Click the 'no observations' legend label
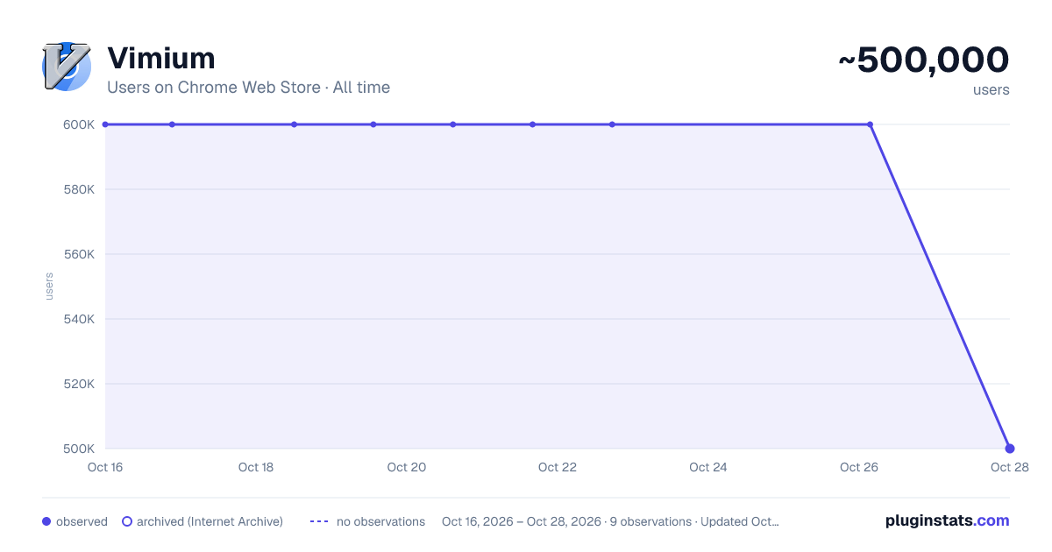 point(380,521)
